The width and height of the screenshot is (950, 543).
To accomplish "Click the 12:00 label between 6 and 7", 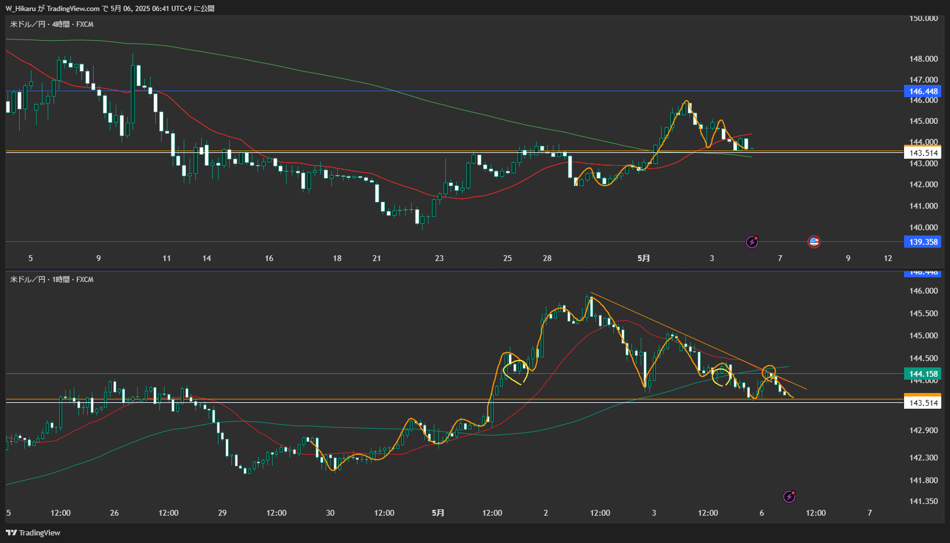I will (816, 513).
